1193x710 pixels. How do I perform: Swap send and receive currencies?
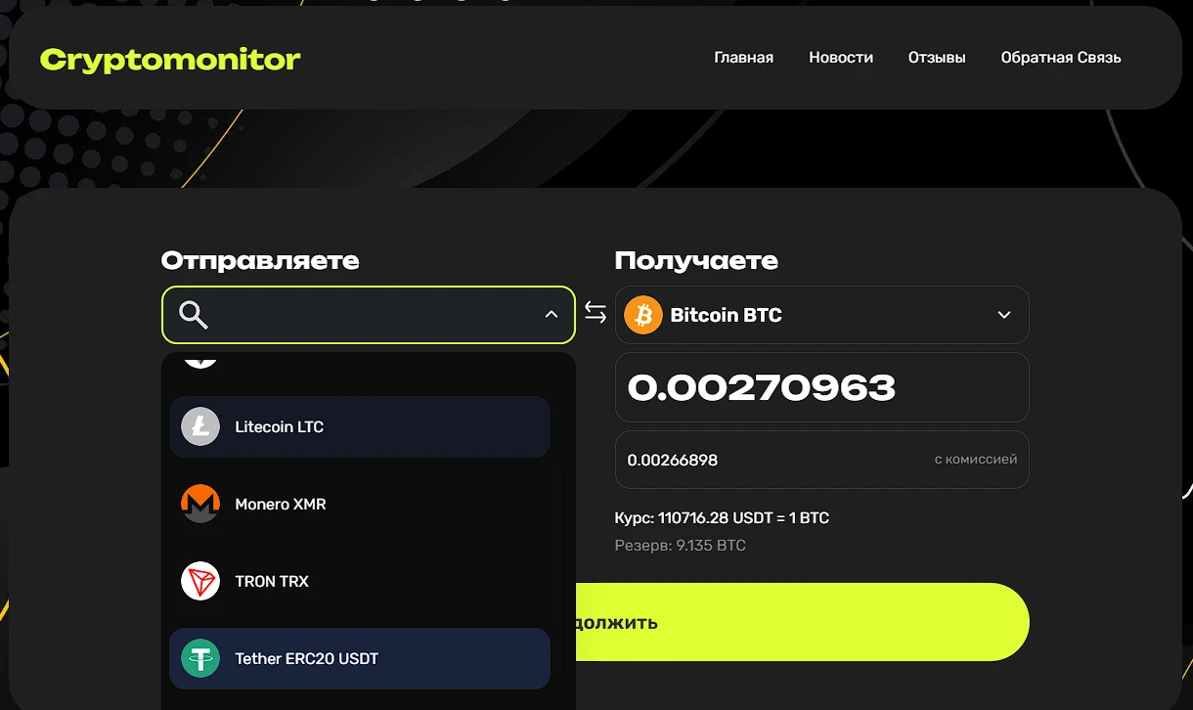(596, 313)
